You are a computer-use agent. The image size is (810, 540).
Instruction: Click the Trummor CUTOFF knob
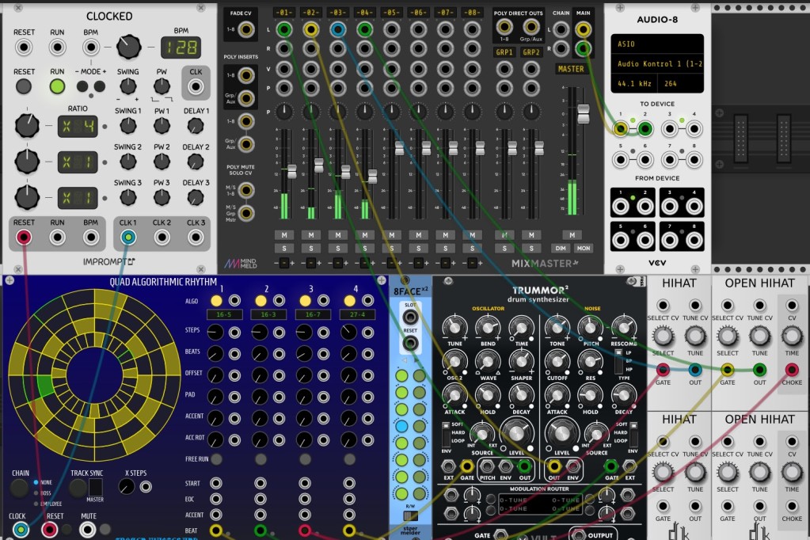coord(557,361)
